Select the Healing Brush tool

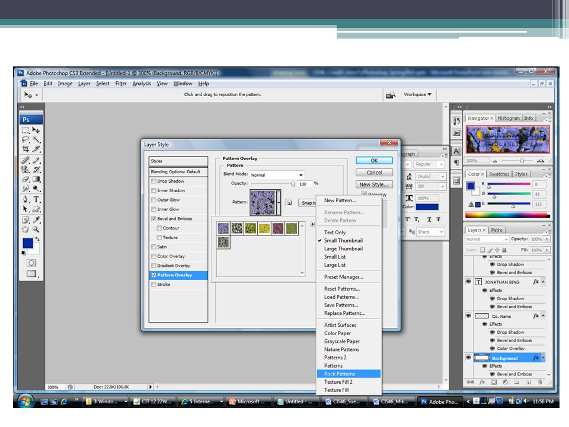click(25, 160)
